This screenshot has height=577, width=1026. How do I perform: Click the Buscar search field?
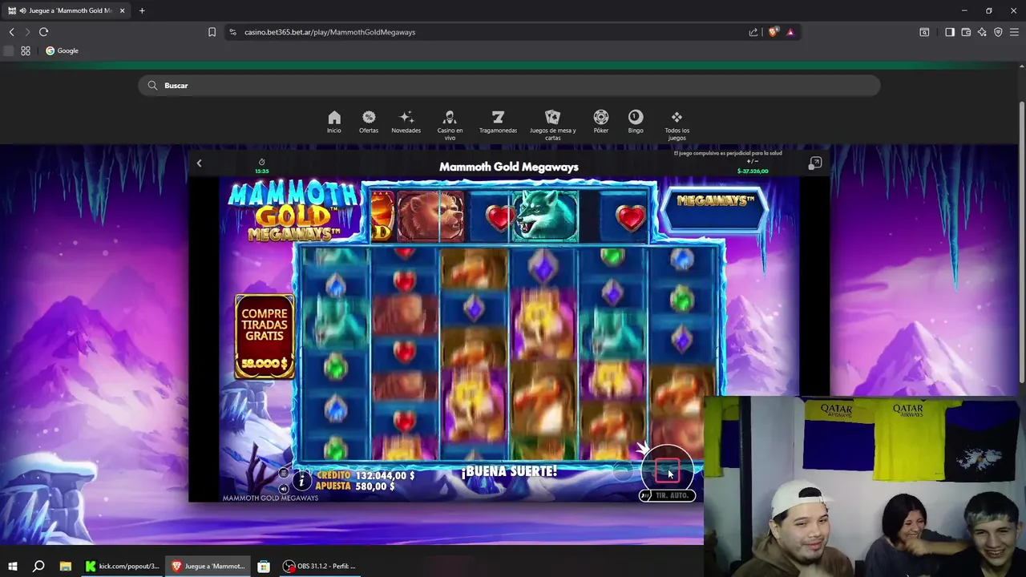click(x=509, y=86)
